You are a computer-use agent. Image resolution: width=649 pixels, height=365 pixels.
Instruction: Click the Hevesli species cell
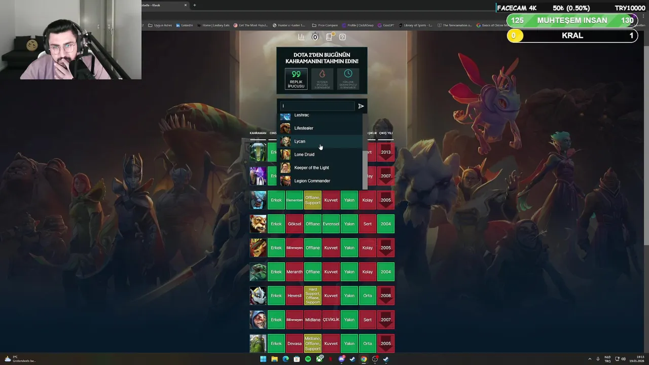295,296
